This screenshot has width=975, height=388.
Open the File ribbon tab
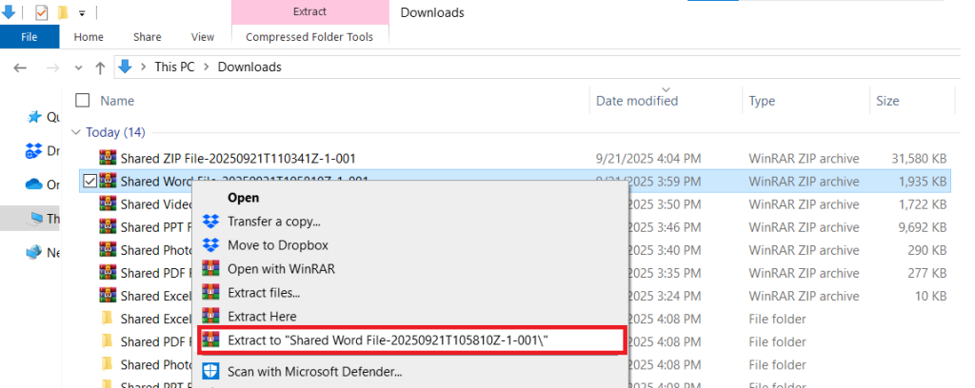tap(29, 37)
